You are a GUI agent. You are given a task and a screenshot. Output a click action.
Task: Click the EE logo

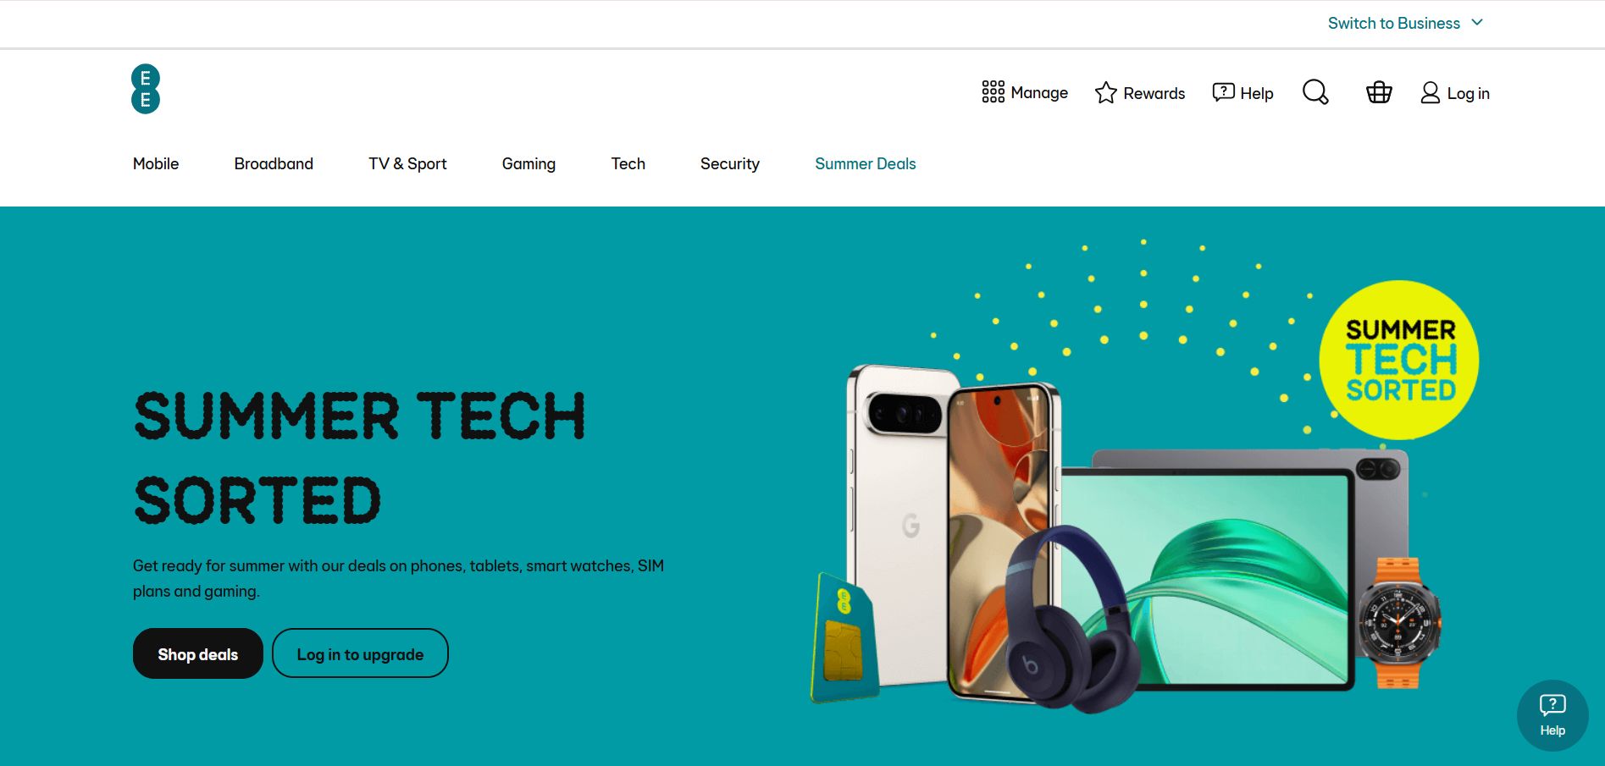pyautogui.click(x=146, y=89)
